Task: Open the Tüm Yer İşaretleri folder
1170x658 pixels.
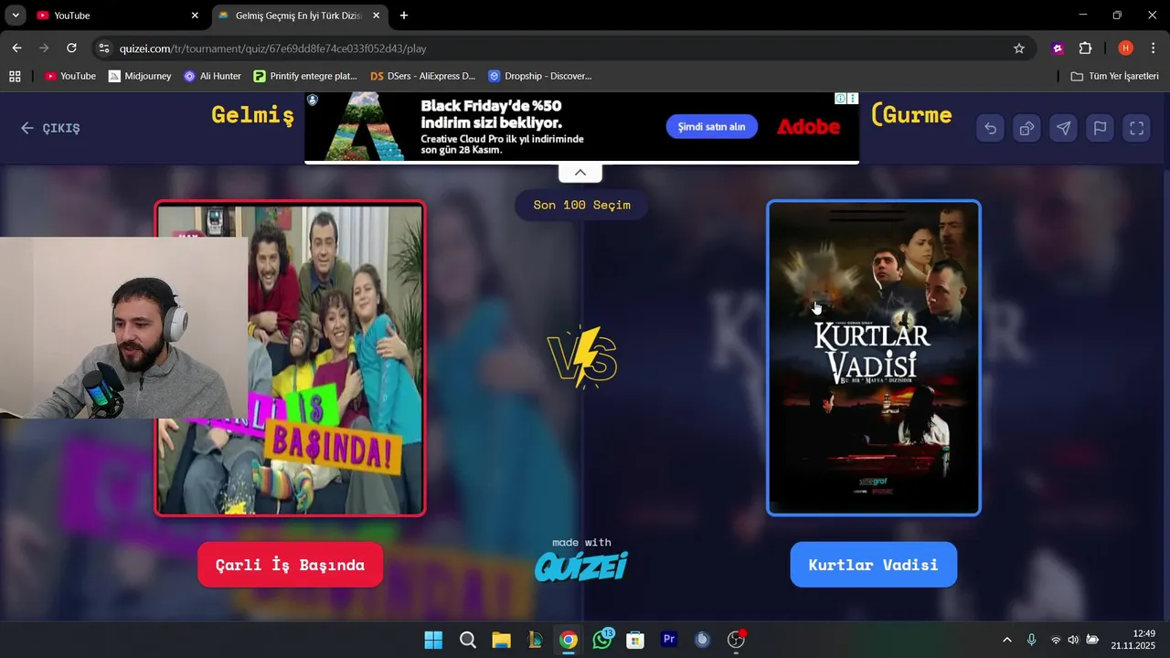Action: click(x=1115, y=76)
